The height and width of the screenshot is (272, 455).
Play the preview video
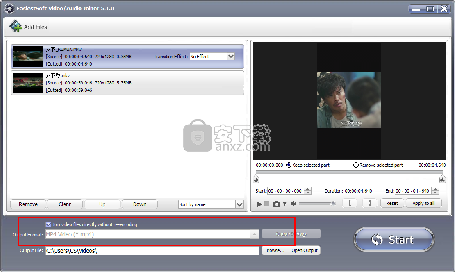click(x=259, y=204)
